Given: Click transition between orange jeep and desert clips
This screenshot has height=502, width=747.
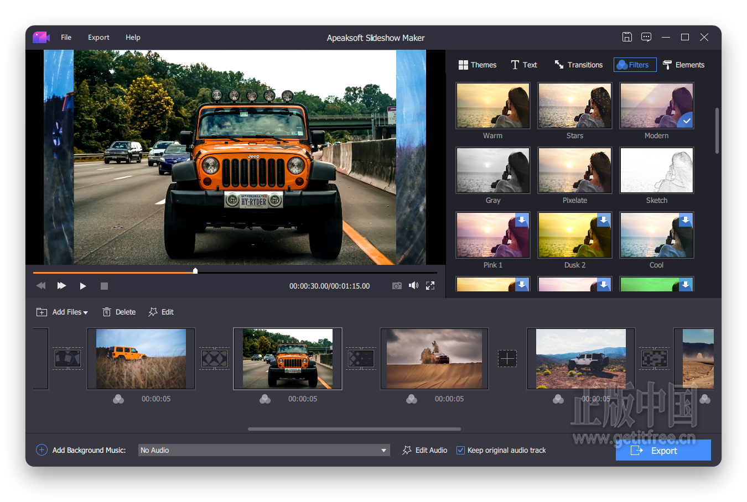Looking at the screenshot, I should click(361, 359).
